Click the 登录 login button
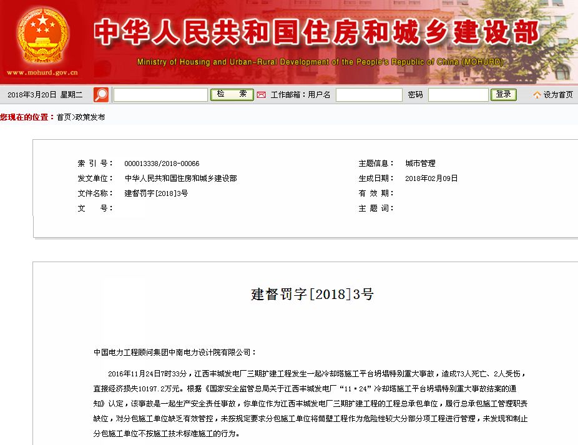Viewport: 578px width, 445px height. pos(503,94)
